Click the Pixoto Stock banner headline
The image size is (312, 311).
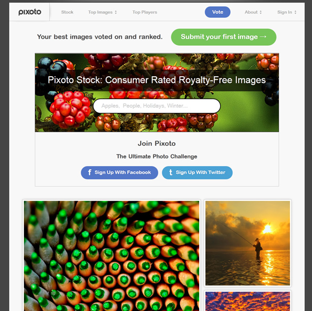tap(157, 80)
